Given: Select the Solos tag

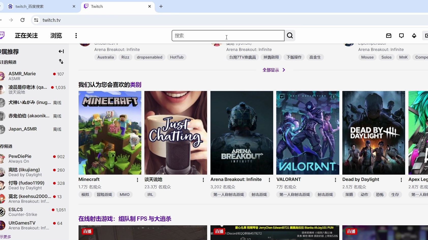Looking at the screenshot, I should (x=386, y=57).
